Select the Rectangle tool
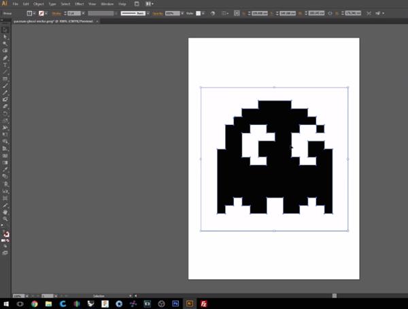The height and width of the screenshot is (309, 408). pyautogui.click(x=5, y=79)
